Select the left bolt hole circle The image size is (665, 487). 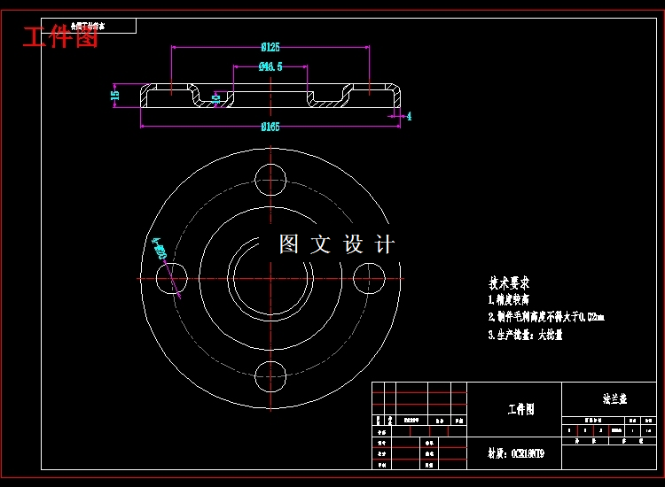(172, 278)
